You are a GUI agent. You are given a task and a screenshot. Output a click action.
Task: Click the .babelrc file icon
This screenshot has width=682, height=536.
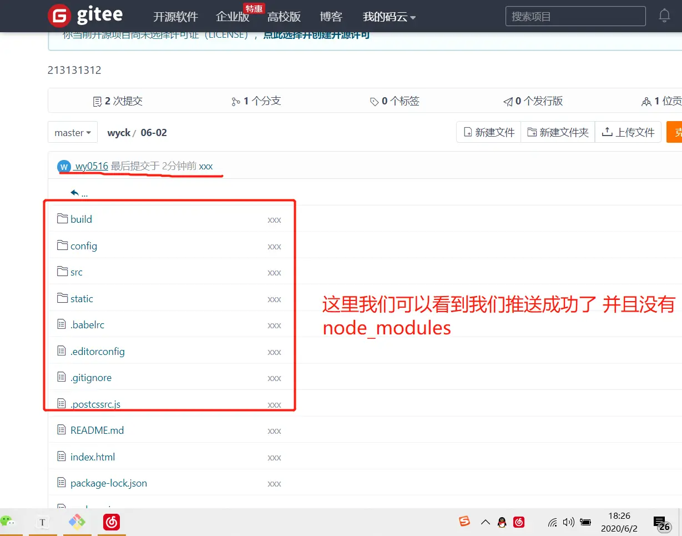pos(62,324)
